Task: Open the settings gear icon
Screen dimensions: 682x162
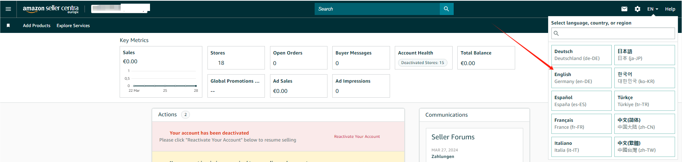Action: pos(637,9)
